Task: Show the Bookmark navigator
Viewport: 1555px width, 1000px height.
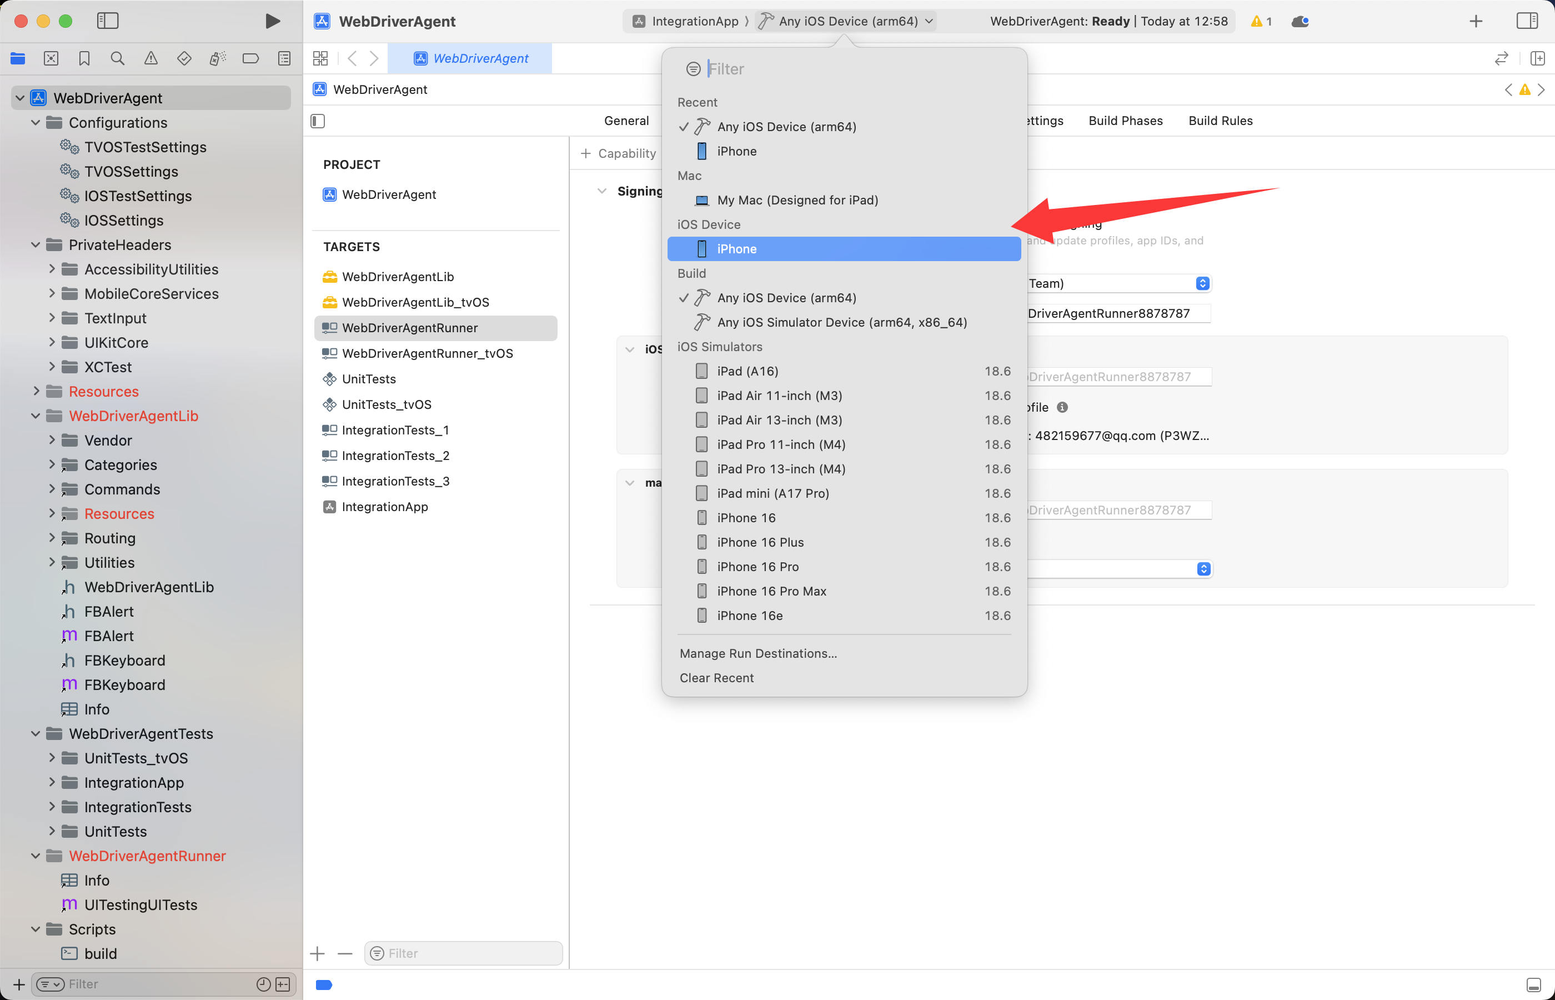Action: (x=84, y=58)
